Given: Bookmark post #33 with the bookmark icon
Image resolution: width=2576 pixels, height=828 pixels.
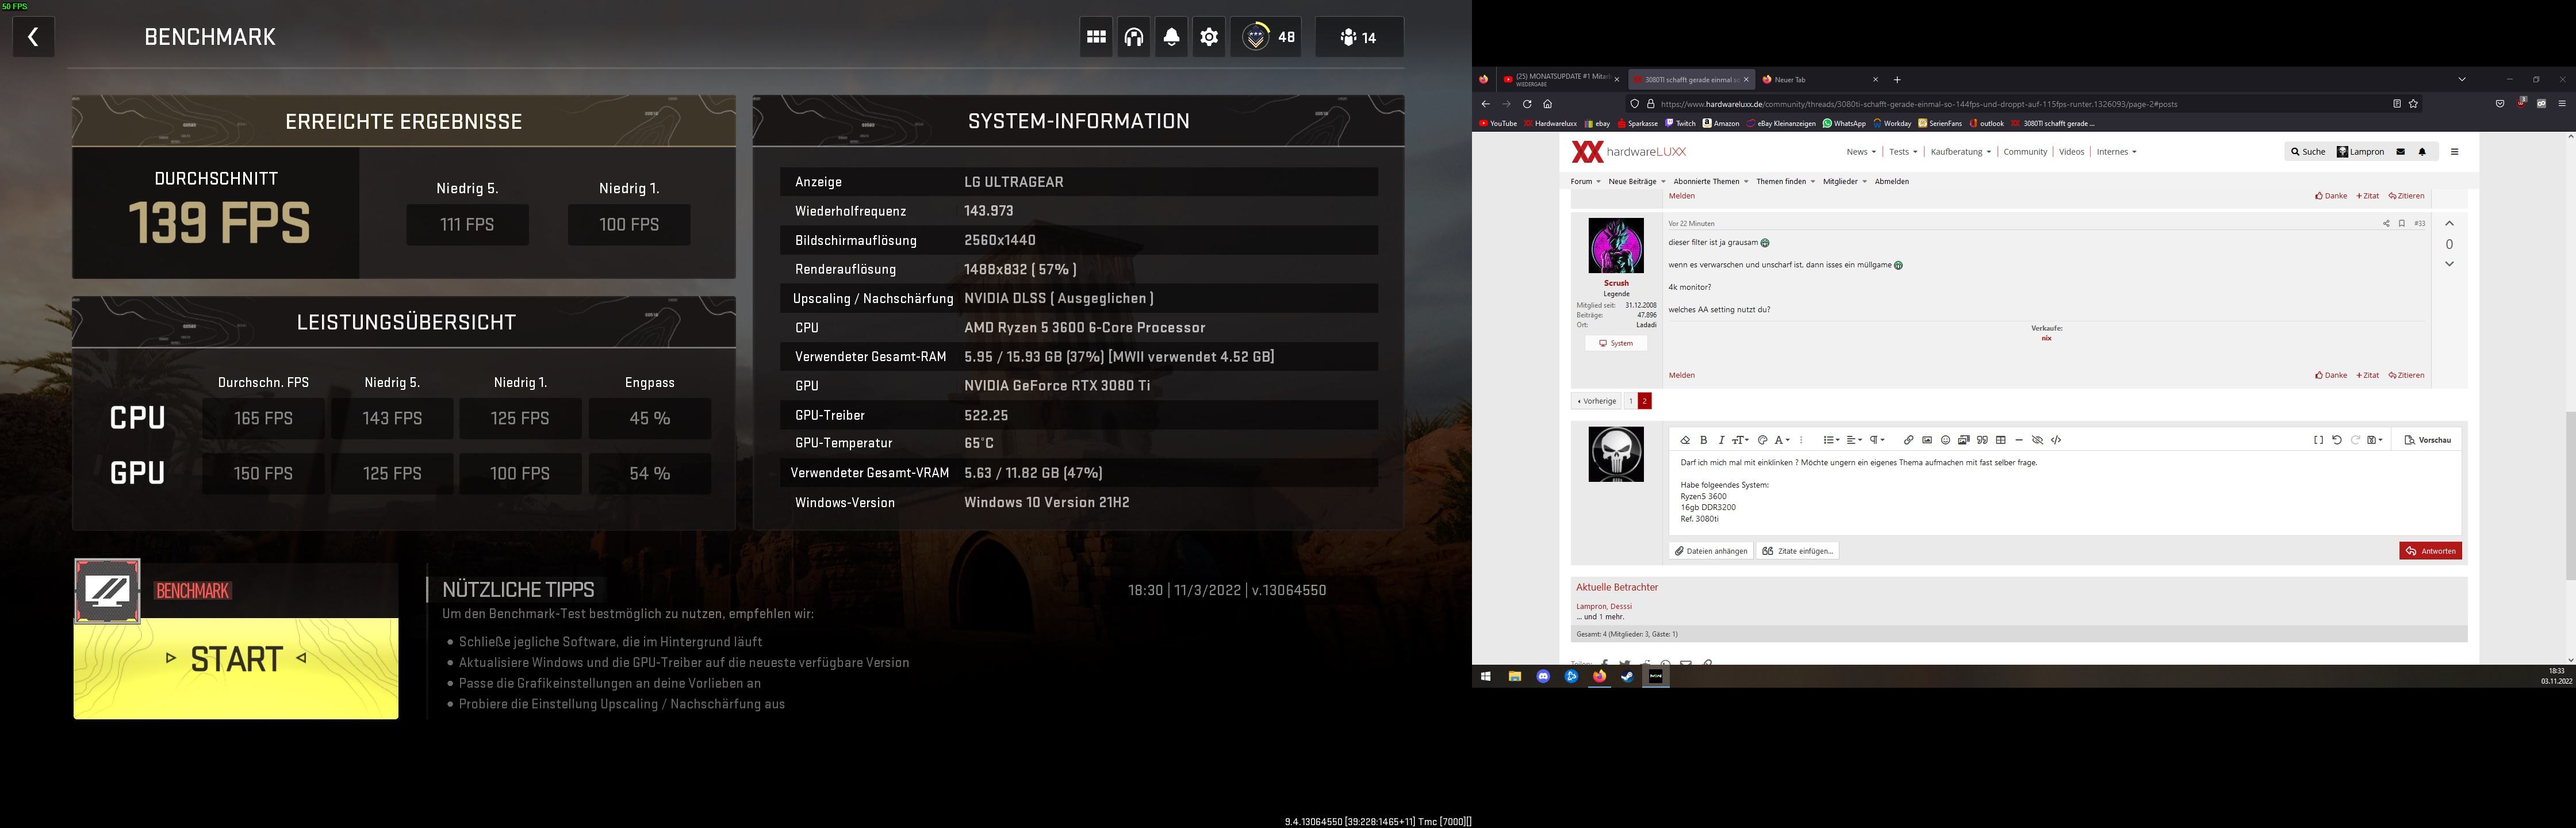Looking at the screenshot, I should [x=2401, y=224].
